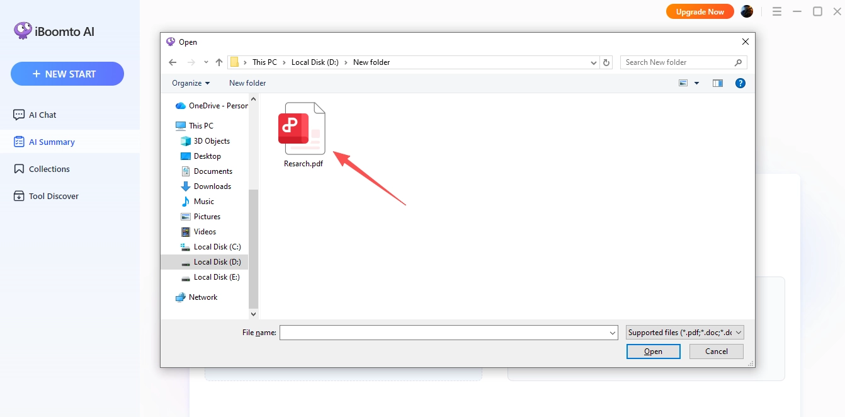Select Network in the navigation pane

(196, 297)
